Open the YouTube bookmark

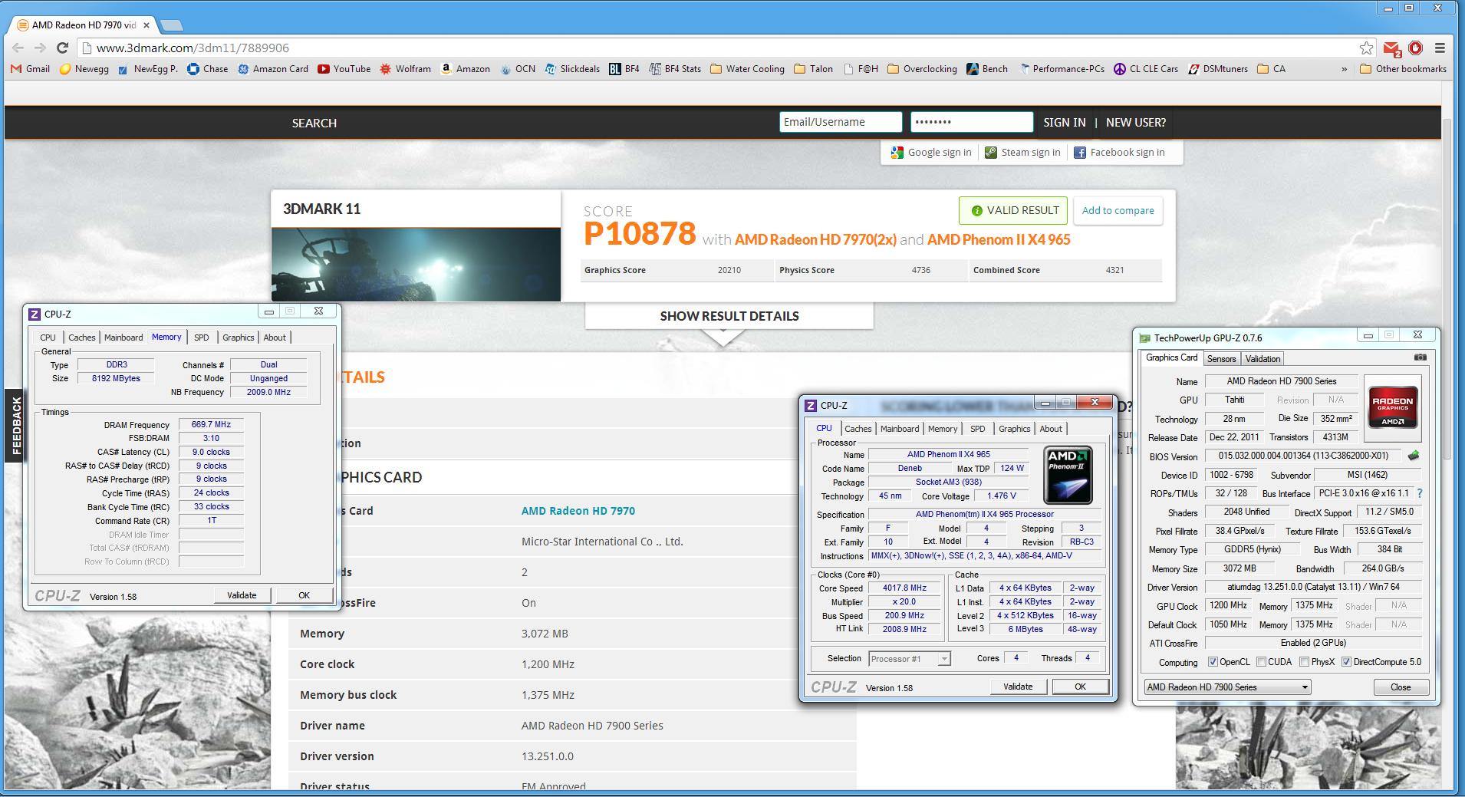tap(344, 69)
